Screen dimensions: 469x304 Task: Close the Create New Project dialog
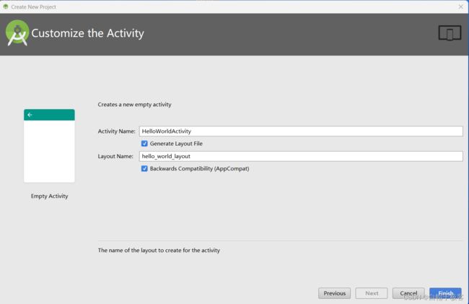(461, 6)
